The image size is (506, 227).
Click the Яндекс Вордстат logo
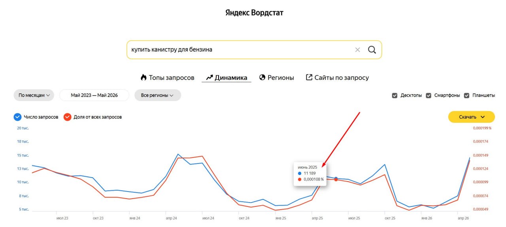click(x=254, y=13)
